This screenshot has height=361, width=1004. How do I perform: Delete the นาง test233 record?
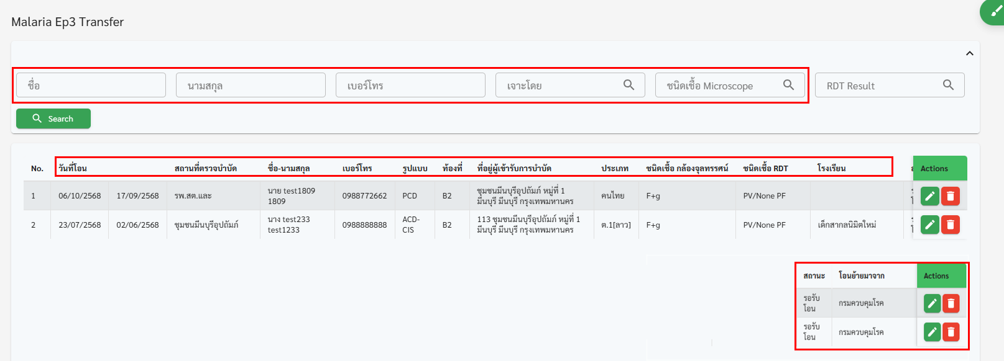click(950, 225)
